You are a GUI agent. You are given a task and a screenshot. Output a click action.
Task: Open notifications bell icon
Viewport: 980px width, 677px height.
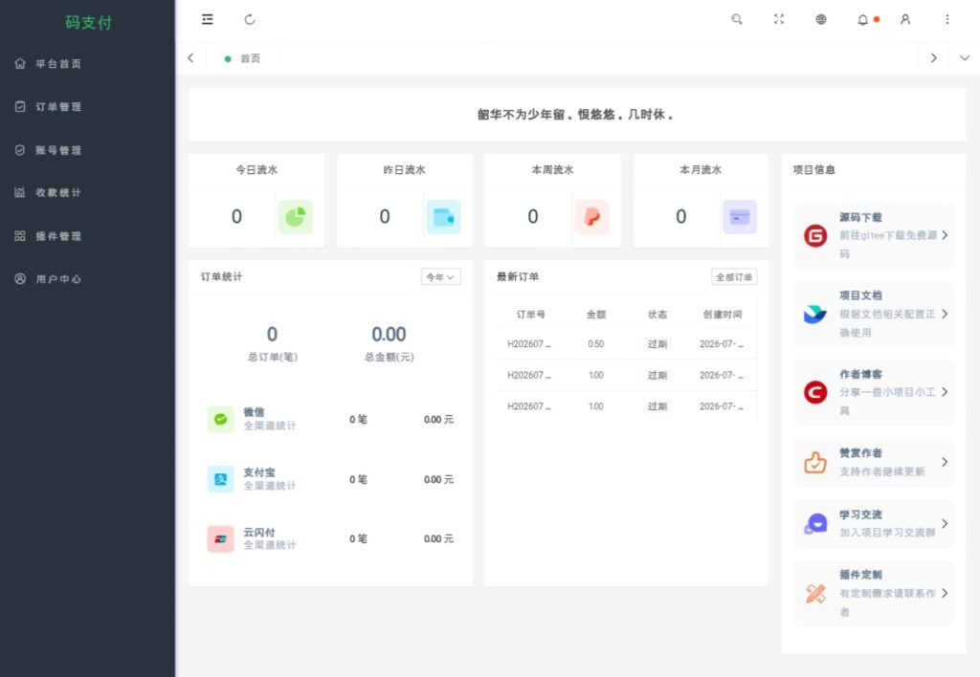coord(863,19)
